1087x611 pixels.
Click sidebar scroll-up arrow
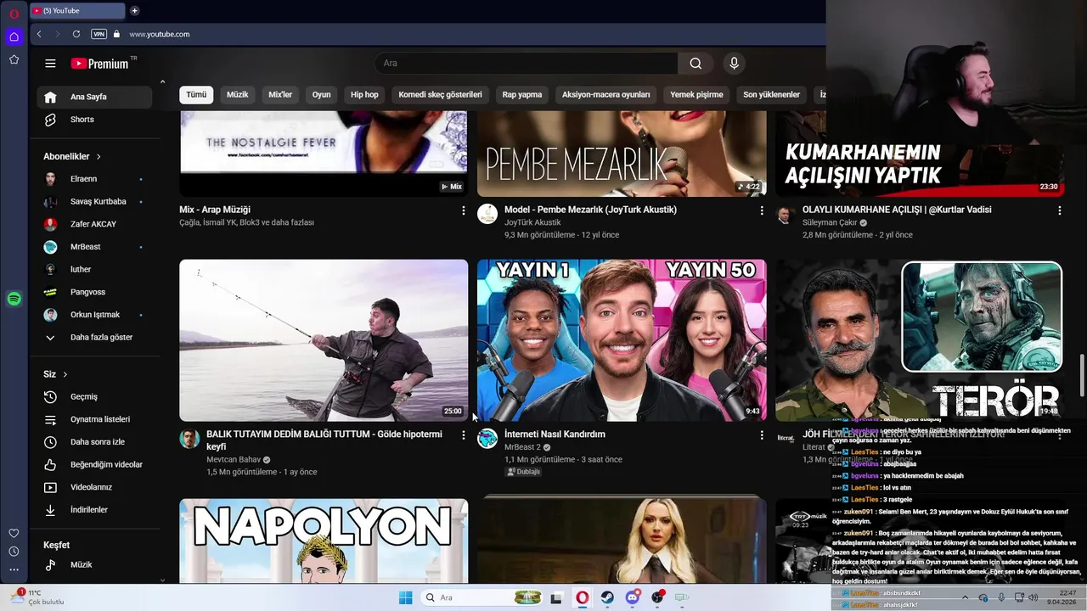click(x=162, y=81)
